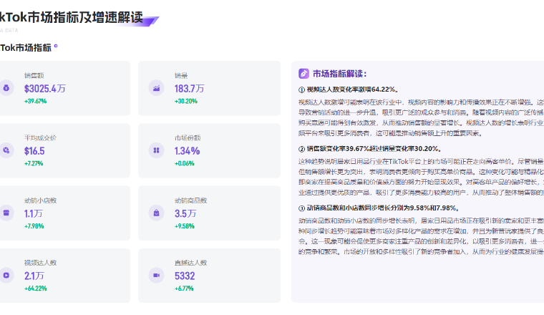Image resolution: width=544 pixels, height=315 pixels.
Task: Click the +64.22% growth figure
Action: pos(35,289)
